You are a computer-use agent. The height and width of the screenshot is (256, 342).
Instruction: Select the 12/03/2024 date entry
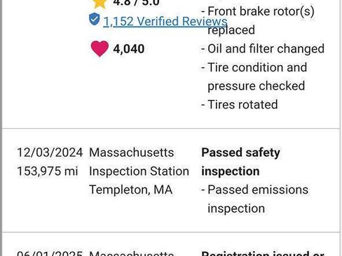(x=50, y=152)
